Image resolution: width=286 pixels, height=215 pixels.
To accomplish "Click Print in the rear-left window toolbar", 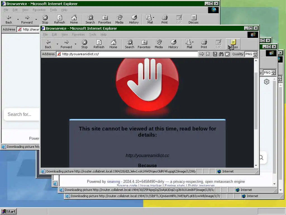I will [164, 20].
